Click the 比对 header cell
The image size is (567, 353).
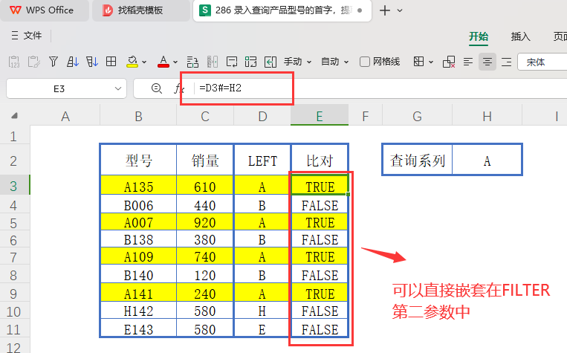click(x=320, y=161)
